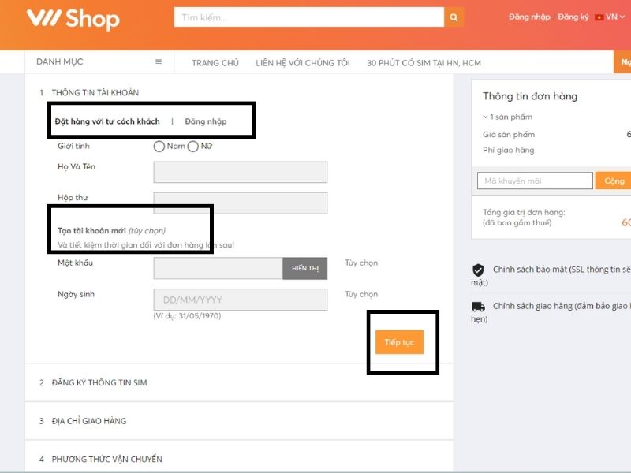Select the Nam gender radio button
631x473 pixels.
click(x=159, y=146)
